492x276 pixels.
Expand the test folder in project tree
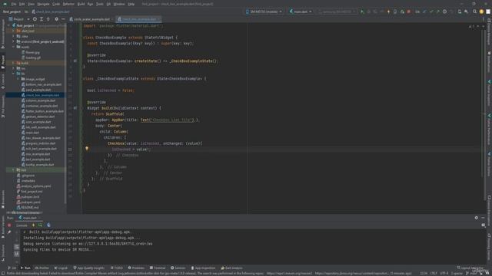14,170
